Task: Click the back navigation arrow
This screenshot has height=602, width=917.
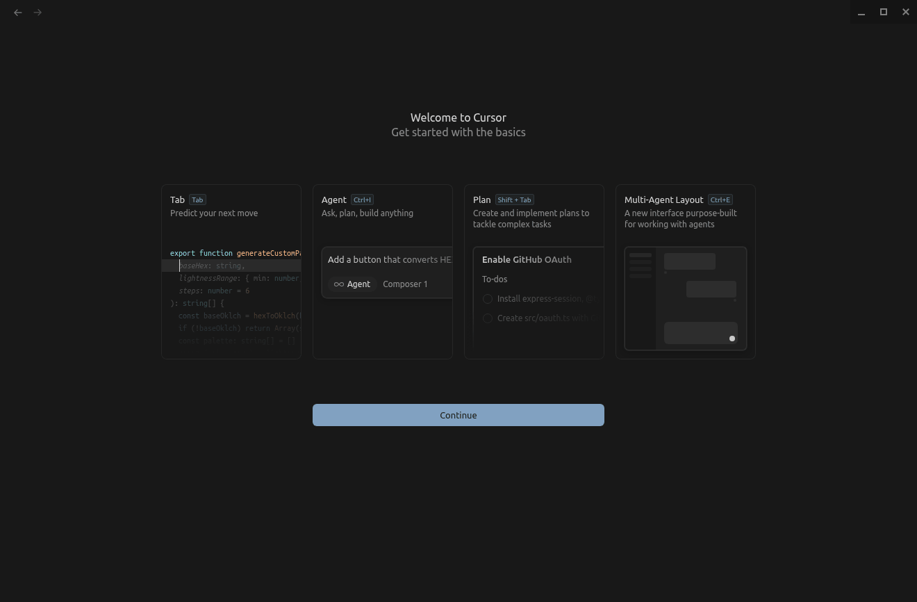Action: click(x=18, y=13)
